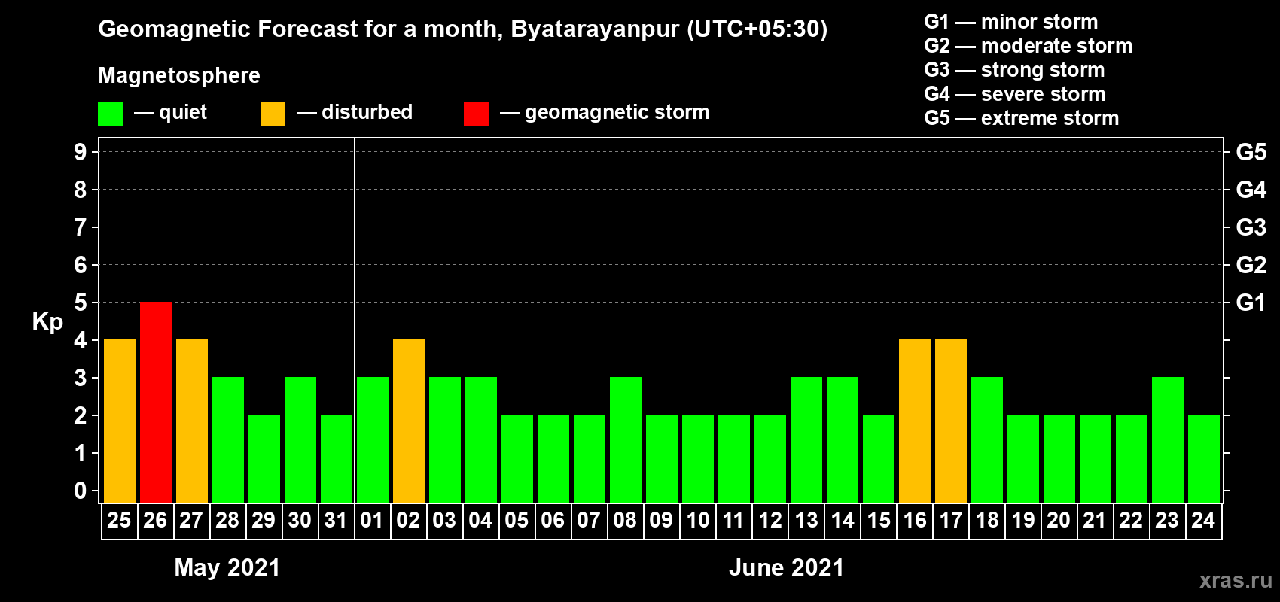1280x602 pixels.
Task: Click the 'G3 — strong storm' legend text
Action: coord(1015,70)
